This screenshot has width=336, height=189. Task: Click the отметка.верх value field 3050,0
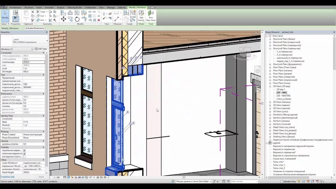pyautogui.click(x=34, y=62)
